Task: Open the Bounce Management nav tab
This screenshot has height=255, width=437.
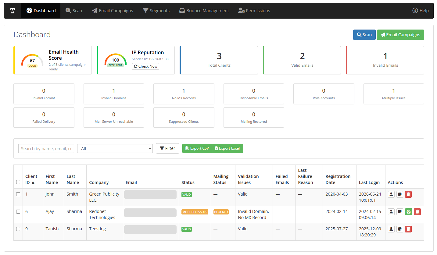Action: pos(204,11)
